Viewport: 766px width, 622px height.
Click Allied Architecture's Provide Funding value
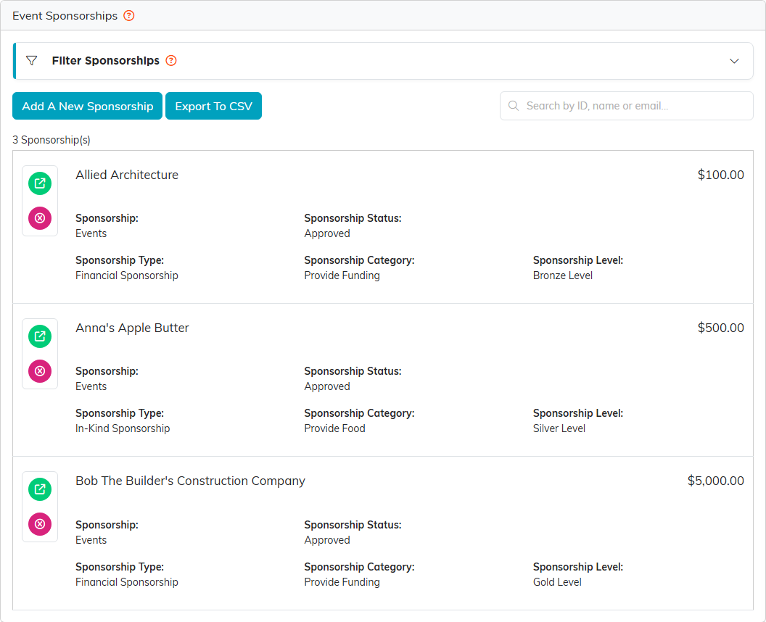click(x=342, y=275)
